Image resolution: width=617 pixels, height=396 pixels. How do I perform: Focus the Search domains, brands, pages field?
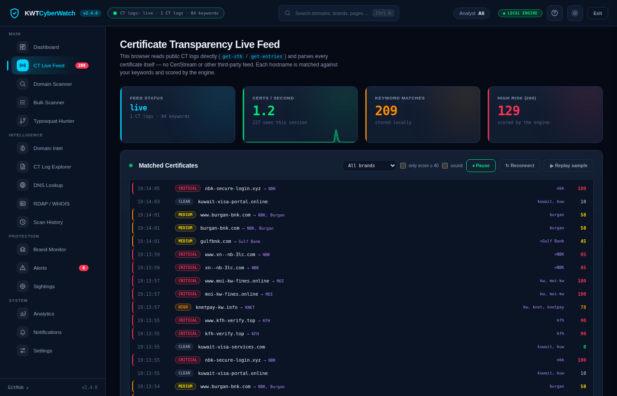339,13
